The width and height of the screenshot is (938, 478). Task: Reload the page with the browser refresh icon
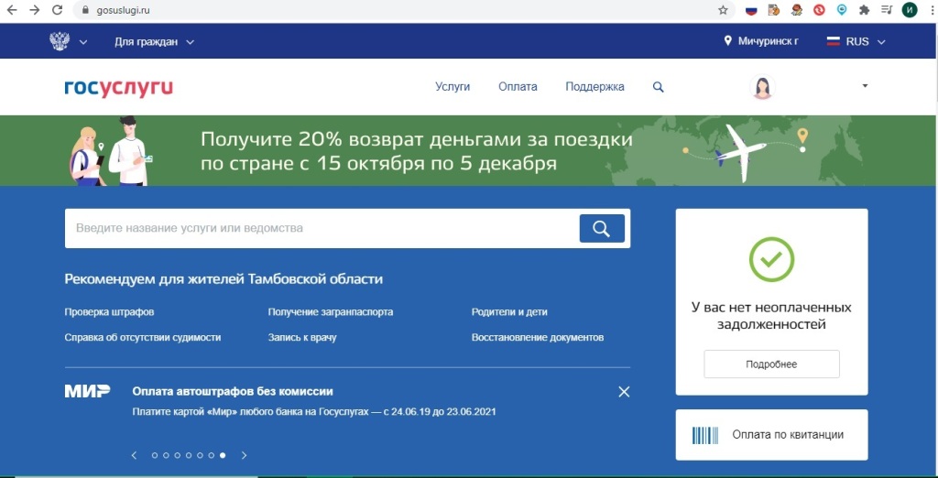click(x=57, y=10)
